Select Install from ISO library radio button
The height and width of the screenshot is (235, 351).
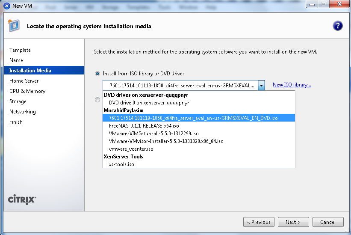[x=97, y=74]
